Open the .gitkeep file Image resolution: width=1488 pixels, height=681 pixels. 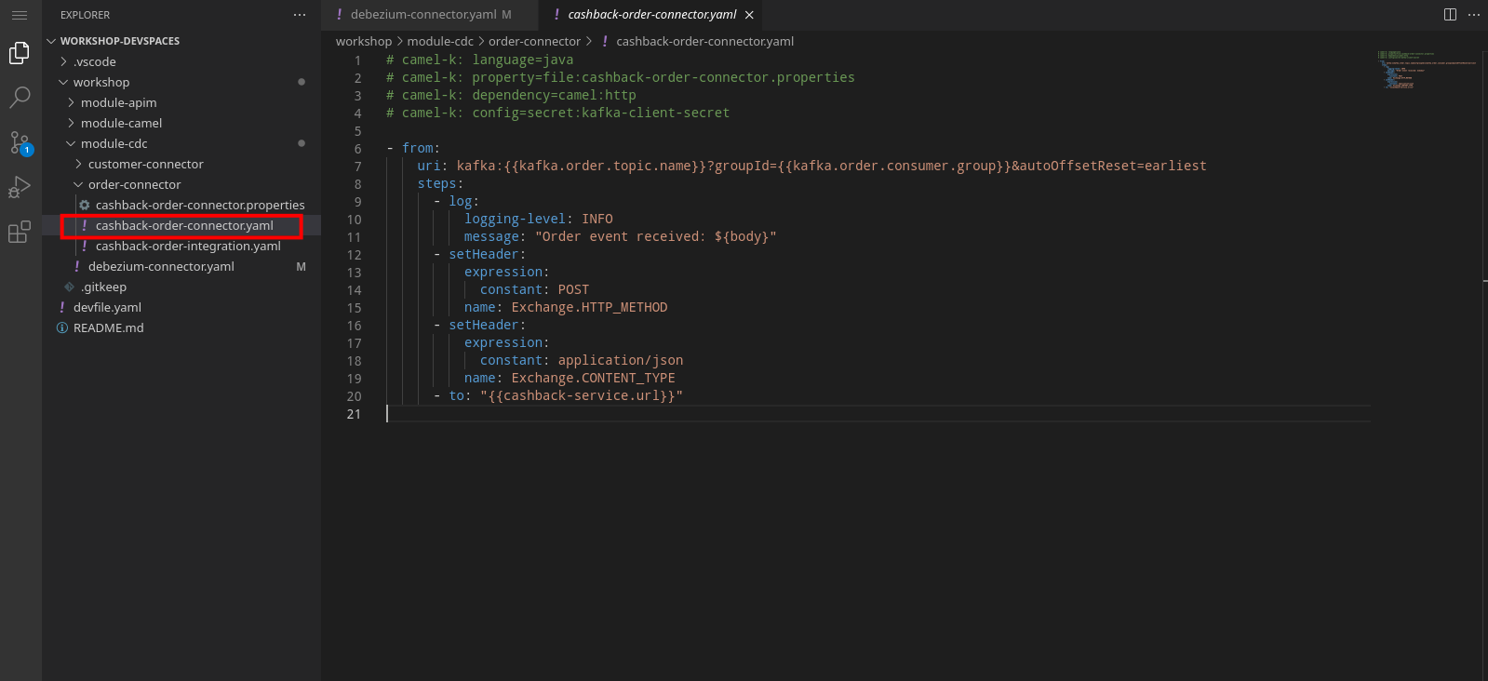pyautogui.click(x=181, y=287)
